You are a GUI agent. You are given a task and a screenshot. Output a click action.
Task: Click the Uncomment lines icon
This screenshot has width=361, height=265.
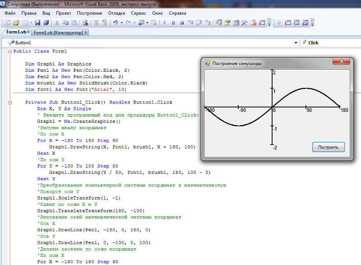(x=105, y=23)
